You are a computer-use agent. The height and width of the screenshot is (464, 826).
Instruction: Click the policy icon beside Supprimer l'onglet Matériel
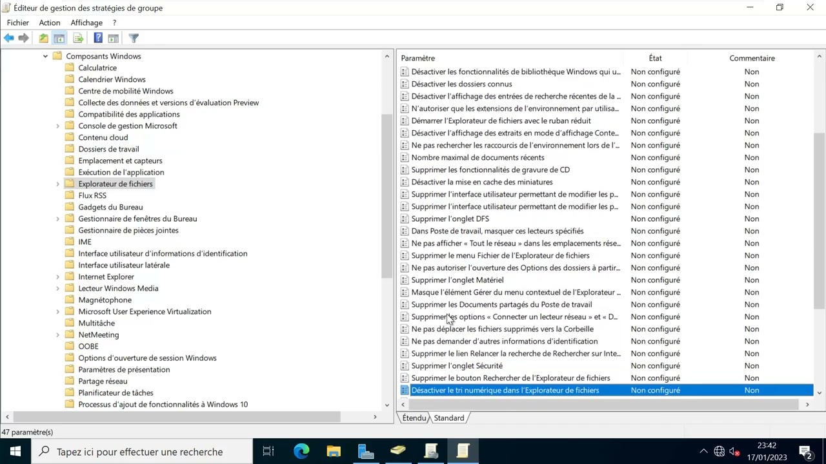click(405, 280)
